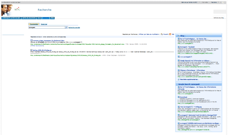Viewport: 228px width, 135px height.
Task: Click the search magnifier button beside the query box
Action: [66, 27]
